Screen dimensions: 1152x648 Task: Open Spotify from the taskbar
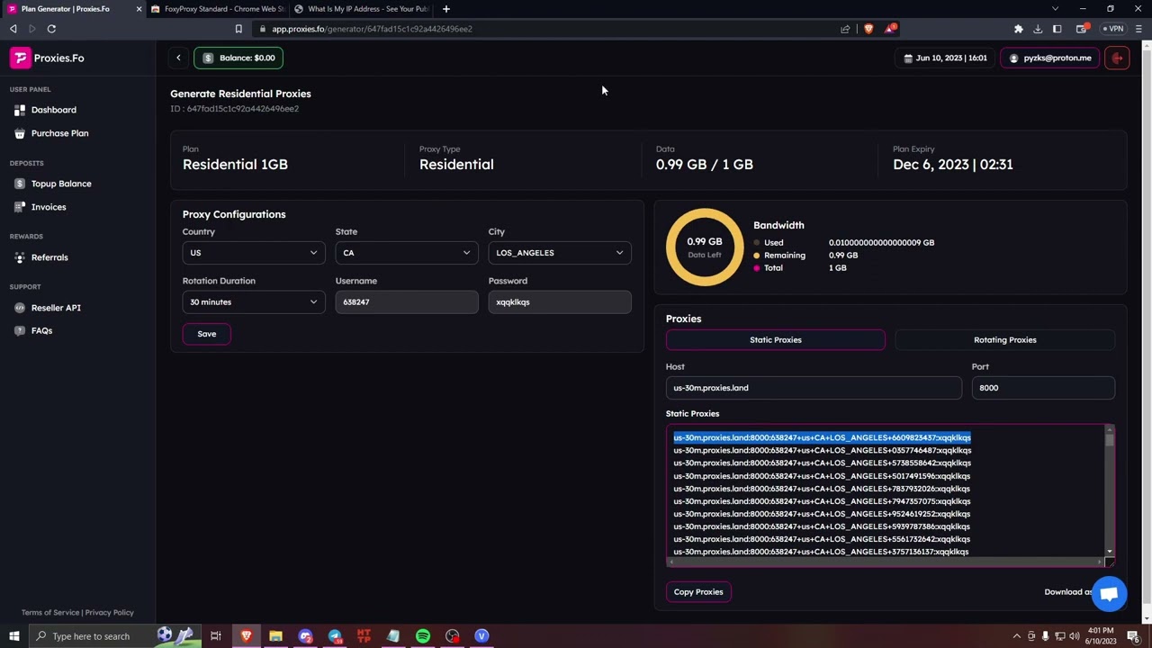[422, 636]
